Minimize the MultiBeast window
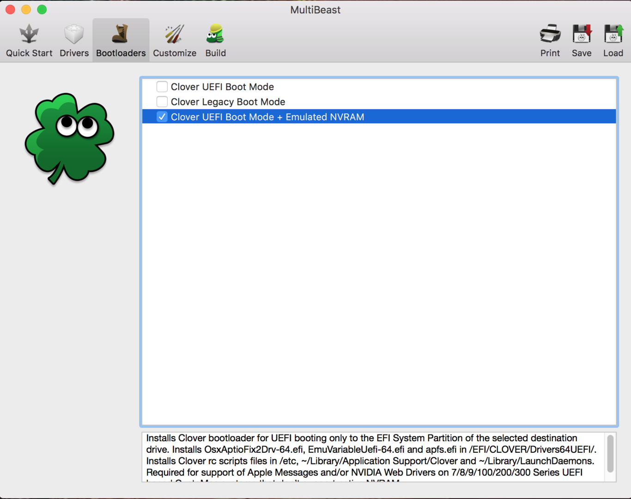The image size is (631, 499). tap(26, 10)
